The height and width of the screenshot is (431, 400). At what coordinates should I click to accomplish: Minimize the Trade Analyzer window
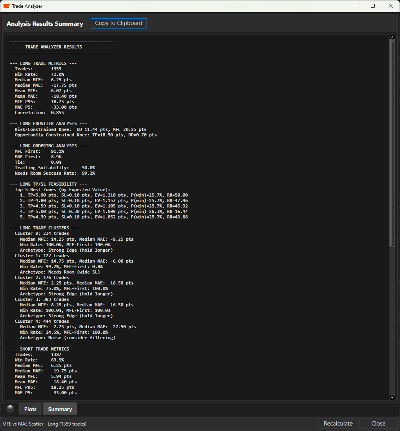(x=355, y=6)
